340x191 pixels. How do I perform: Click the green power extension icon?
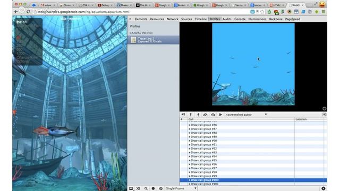[269, 12]
